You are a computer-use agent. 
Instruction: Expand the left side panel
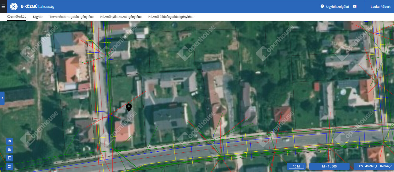(2, 98)
